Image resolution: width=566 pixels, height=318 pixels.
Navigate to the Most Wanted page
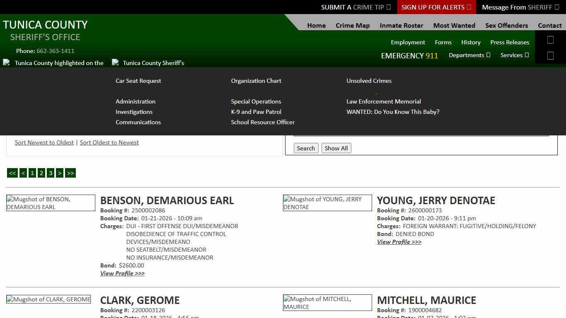point(454,25)
